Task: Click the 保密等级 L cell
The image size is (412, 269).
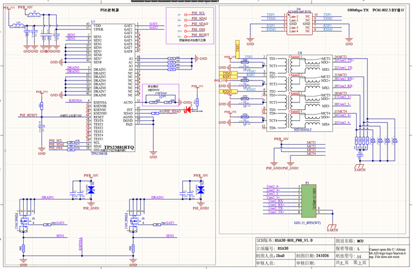Action: [351, 248]
